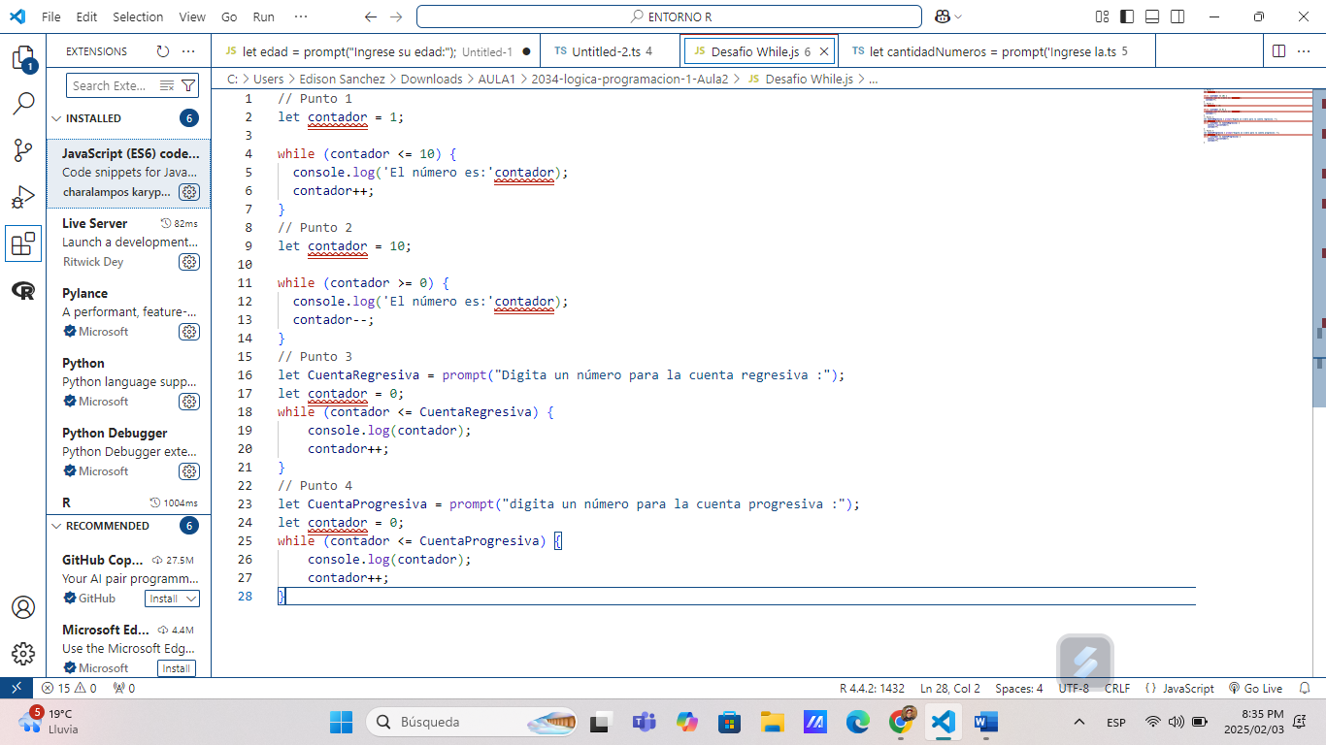Customize layout icon in title bar

pyautogui.click(x=1102, y=16)
